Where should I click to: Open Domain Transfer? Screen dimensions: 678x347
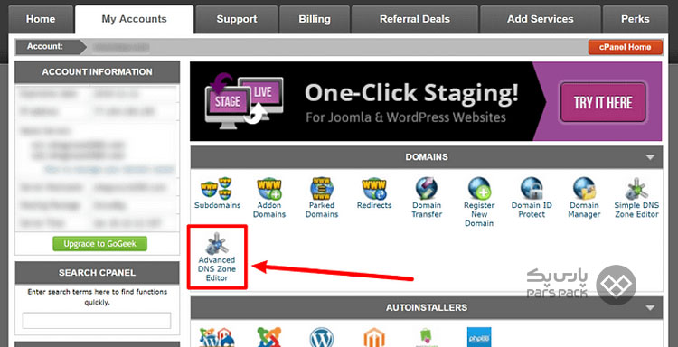pos(427,198)
